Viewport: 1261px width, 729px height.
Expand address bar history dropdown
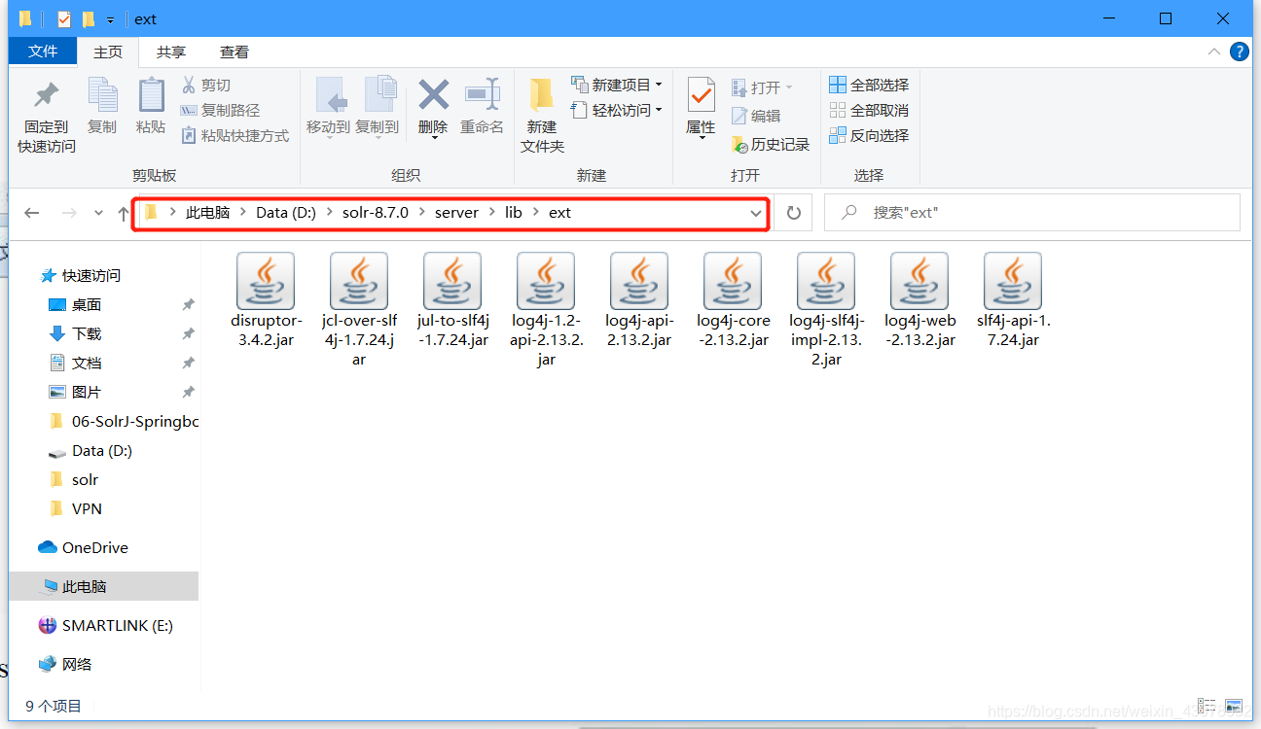coord(756,213)
